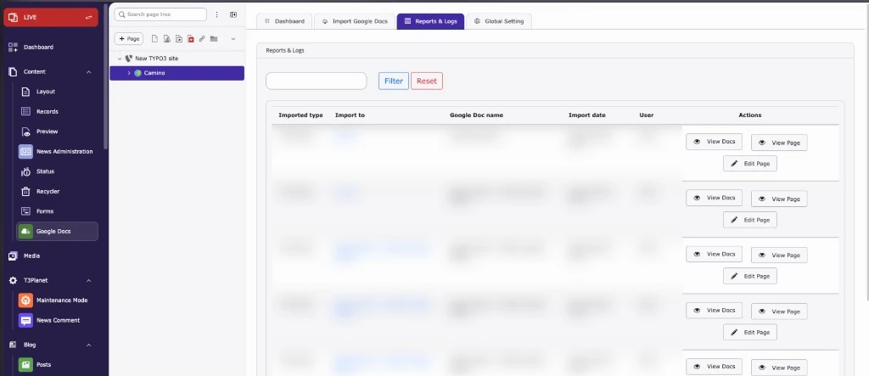Screen dimensions: 869x376
Task: Click Edit Page in third row
Action: point(750,276)
